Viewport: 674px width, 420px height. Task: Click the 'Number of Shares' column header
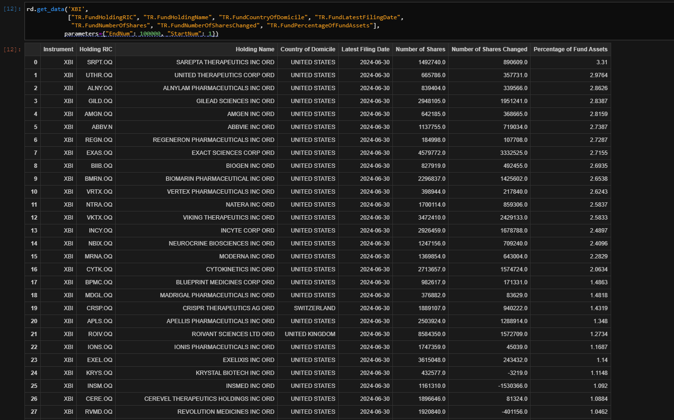coord(420,49)
